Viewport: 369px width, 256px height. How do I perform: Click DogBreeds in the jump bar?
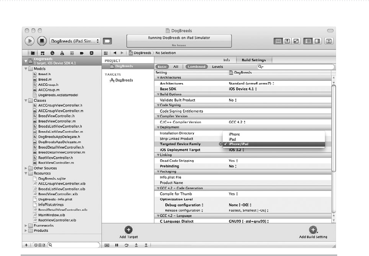click(x=140, y=53)
